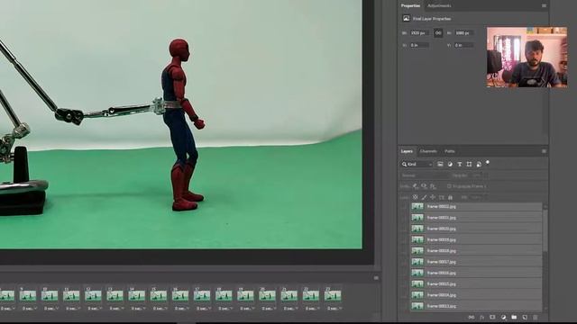Viewport: 577px width, 324px height.
Task: Switch to the Layers tab
Action: (407, 151)
